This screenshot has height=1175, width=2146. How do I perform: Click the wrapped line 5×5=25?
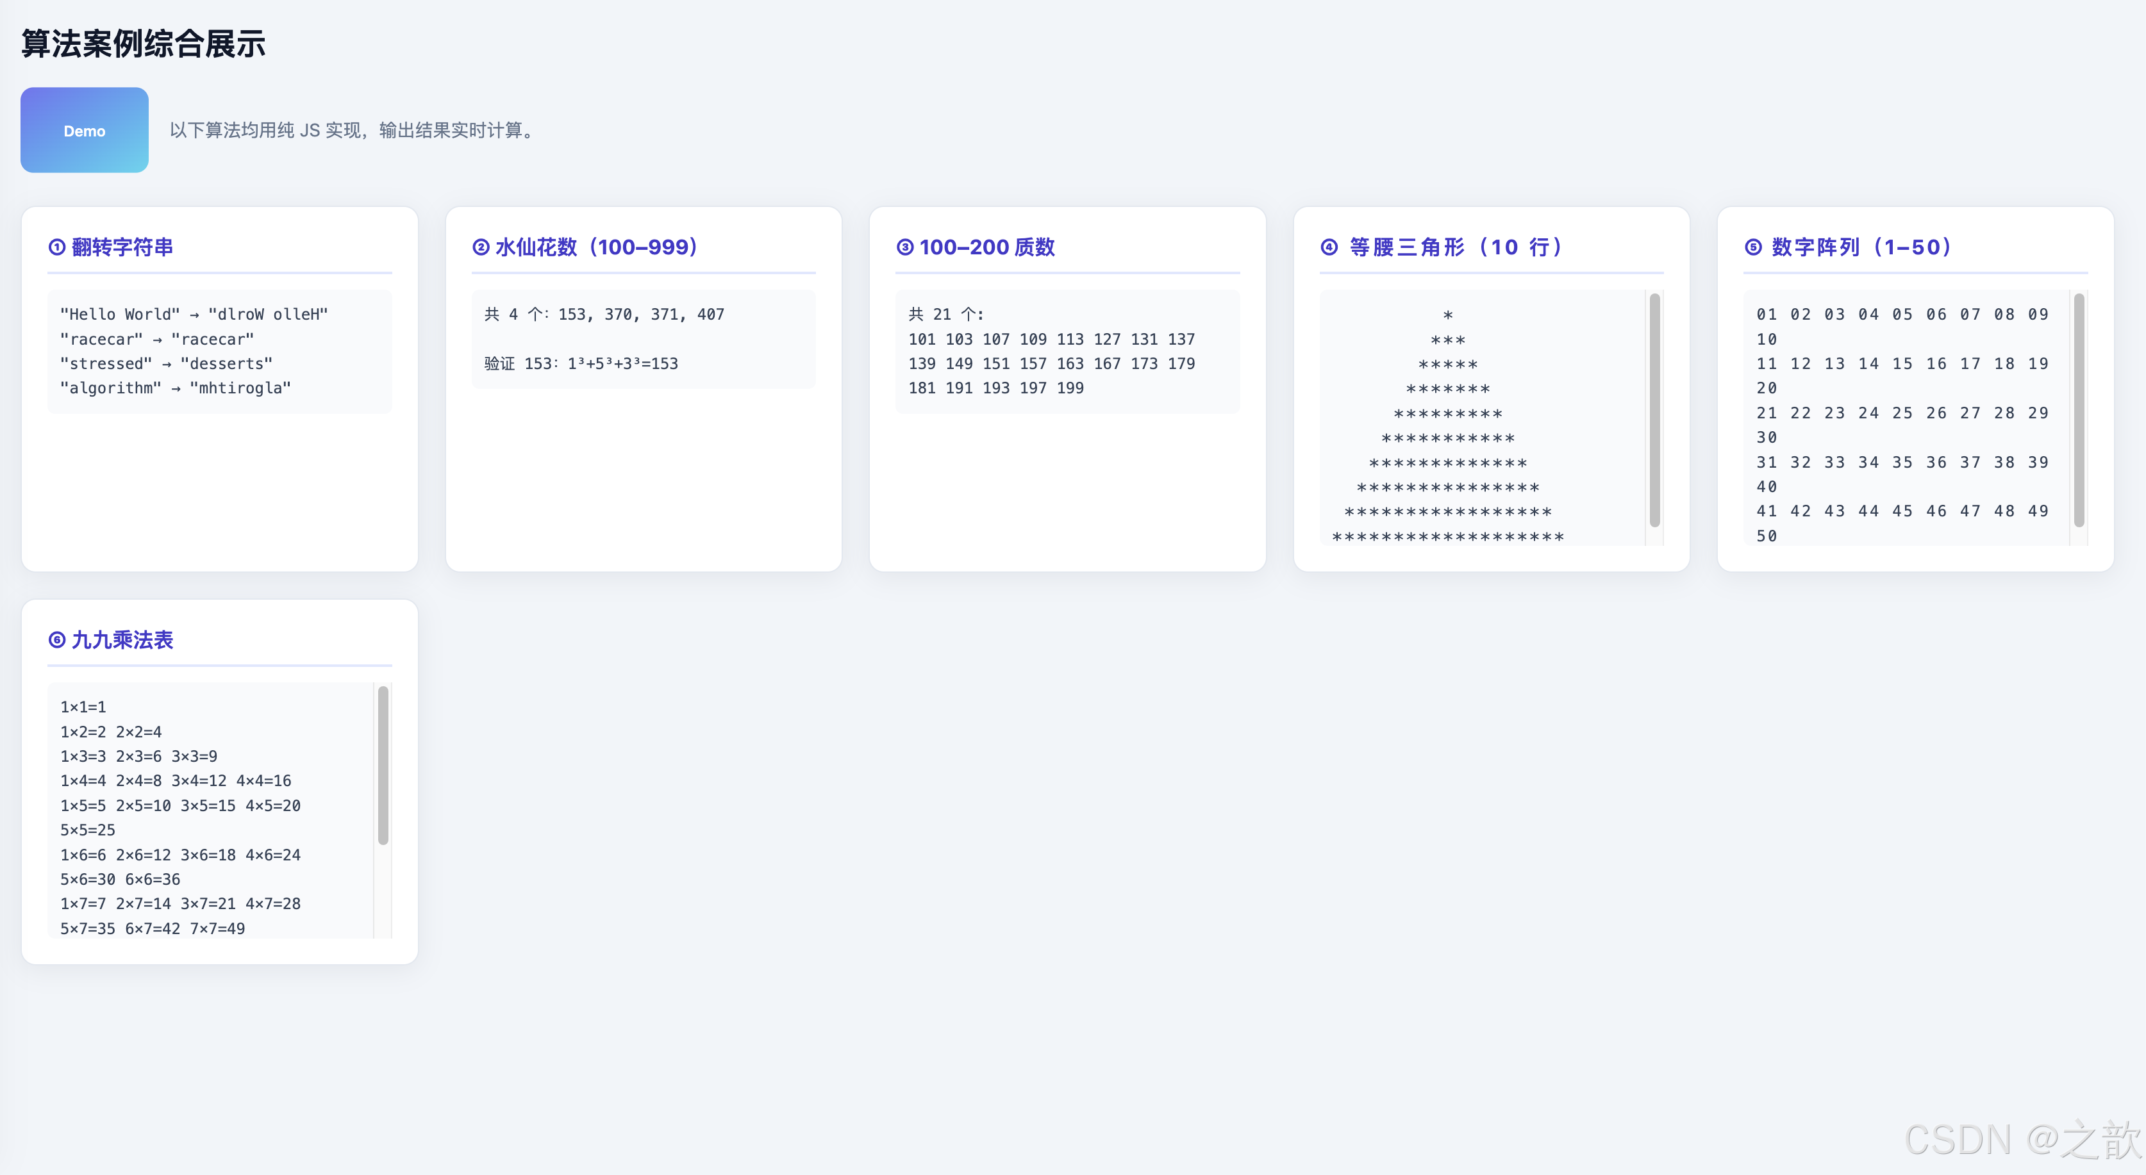87,830
